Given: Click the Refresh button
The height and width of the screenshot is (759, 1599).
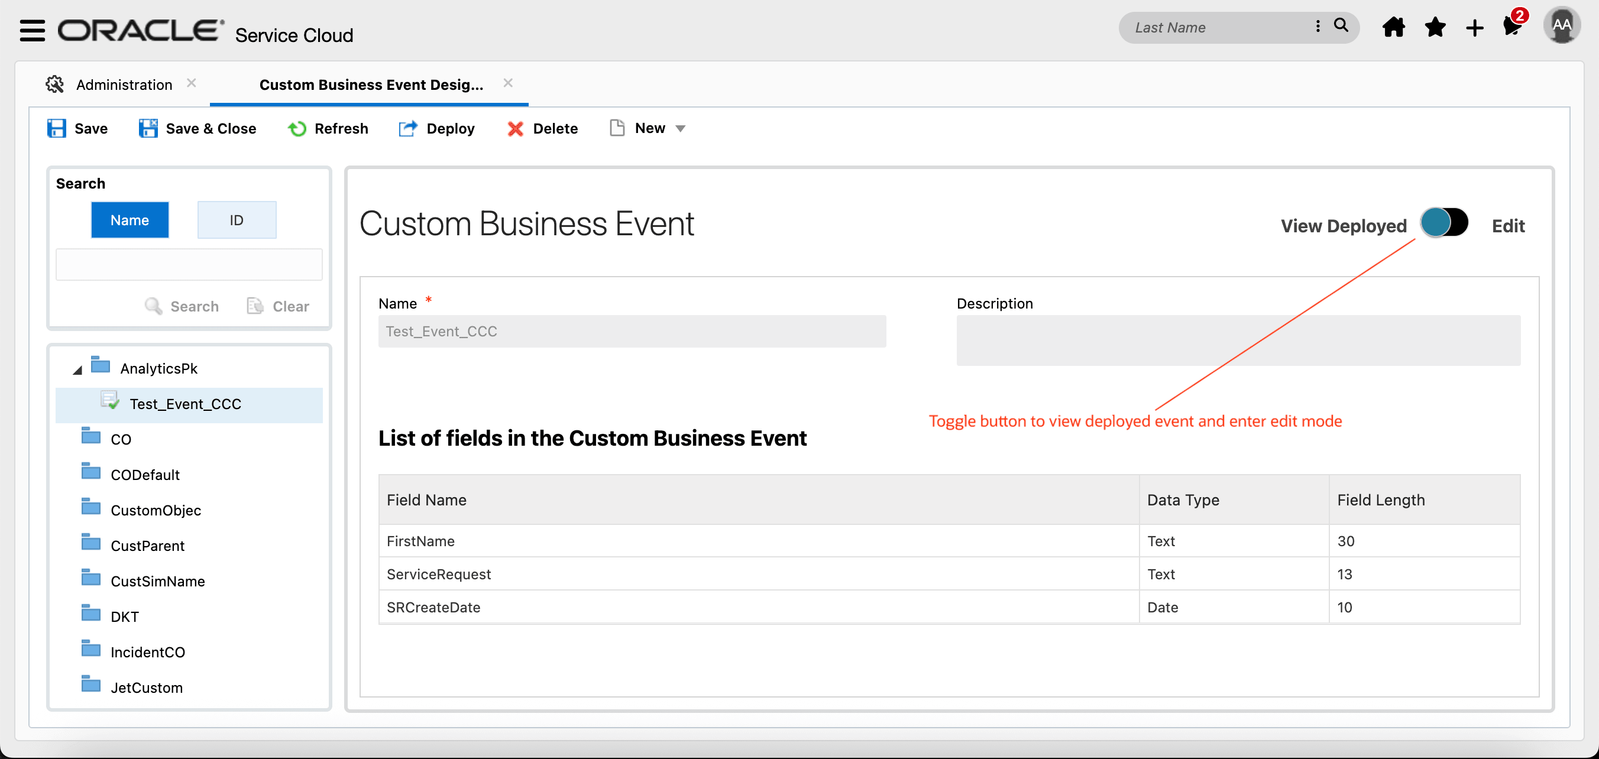Looking at the screenshot, I should click(328, 128).
